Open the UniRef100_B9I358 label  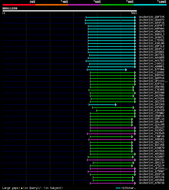(x=152, y=145)
